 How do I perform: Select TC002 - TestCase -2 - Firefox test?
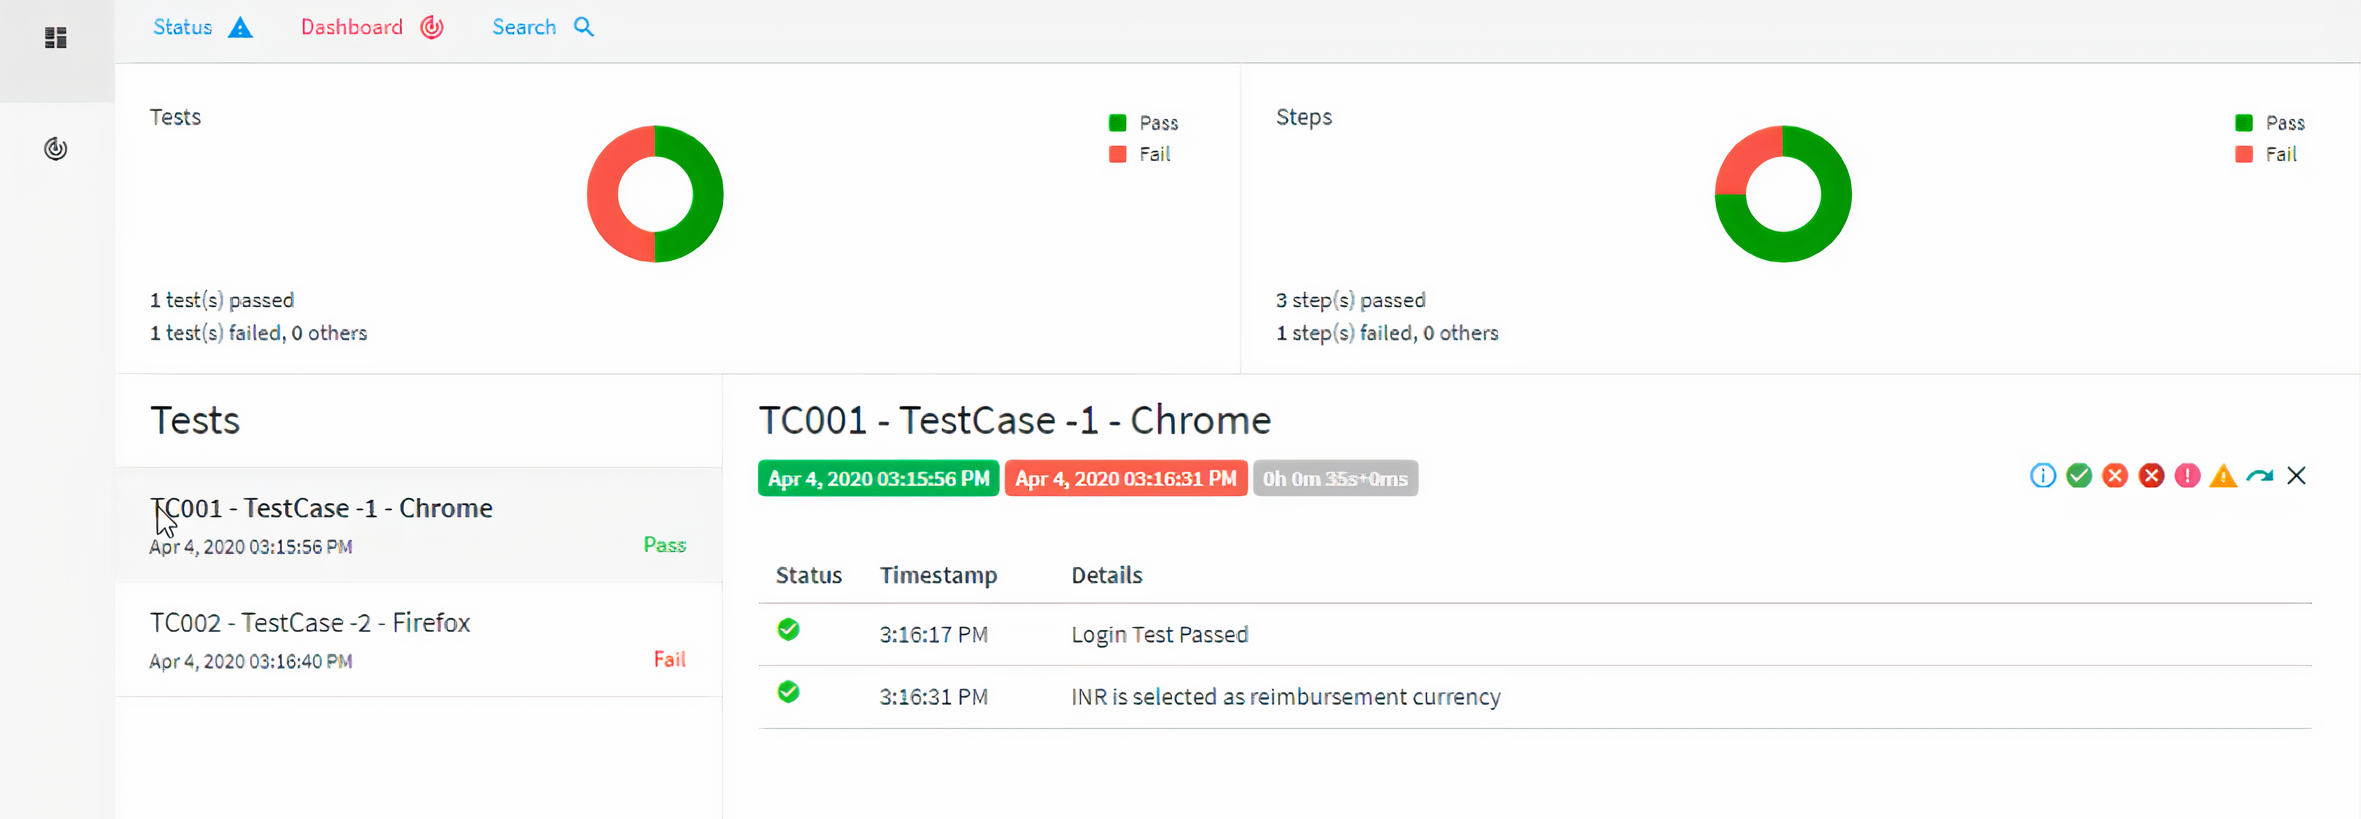(x=419, y=639)
